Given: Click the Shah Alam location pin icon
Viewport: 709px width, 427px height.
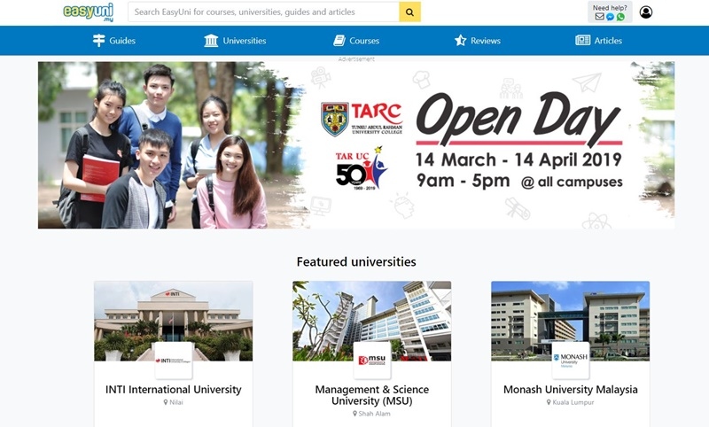Looking at the screenshot, I should pos(355,414).
